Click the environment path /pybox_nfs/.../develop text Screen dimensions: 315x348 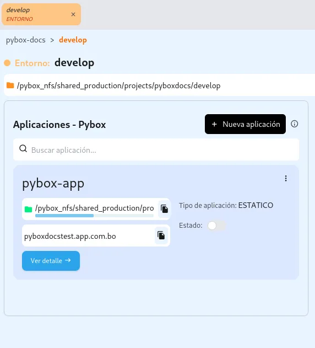119,85
